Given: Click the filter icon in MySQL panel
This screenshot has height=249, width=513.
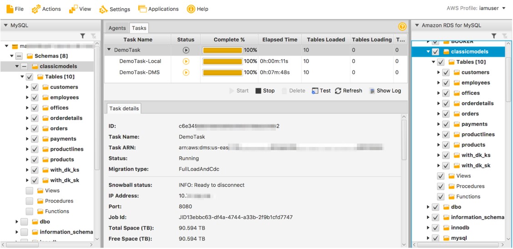Looking at the screenshot, I should [x=83, y=35].
